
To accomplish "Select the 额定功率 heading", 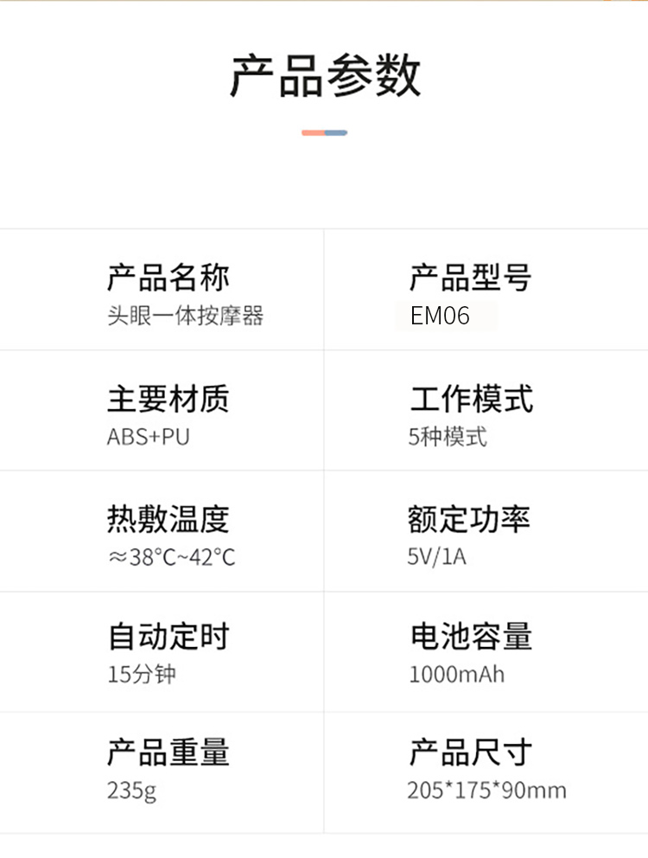I will coord(469,519).
